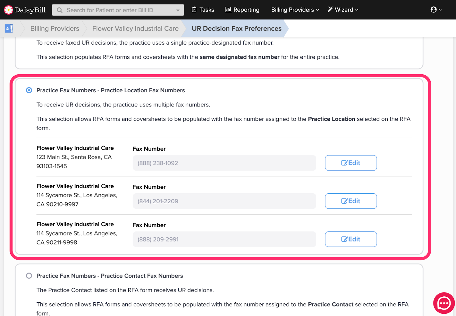Open the user account avatar icon
This screenshot has width=456, height=316.
click(x=433, y=10)
